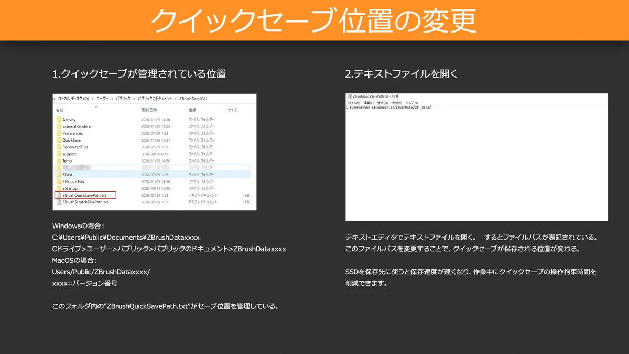The width and height of the screenshot is (629, 354).
Task: Select the ExternalRenderer folder icon
Action: pos(58,126)
